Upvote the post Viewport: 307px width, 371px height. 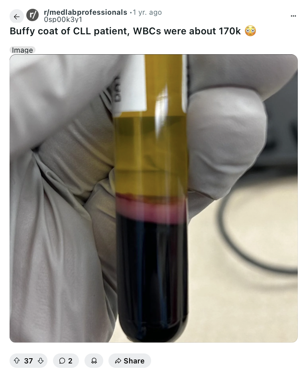17,361
